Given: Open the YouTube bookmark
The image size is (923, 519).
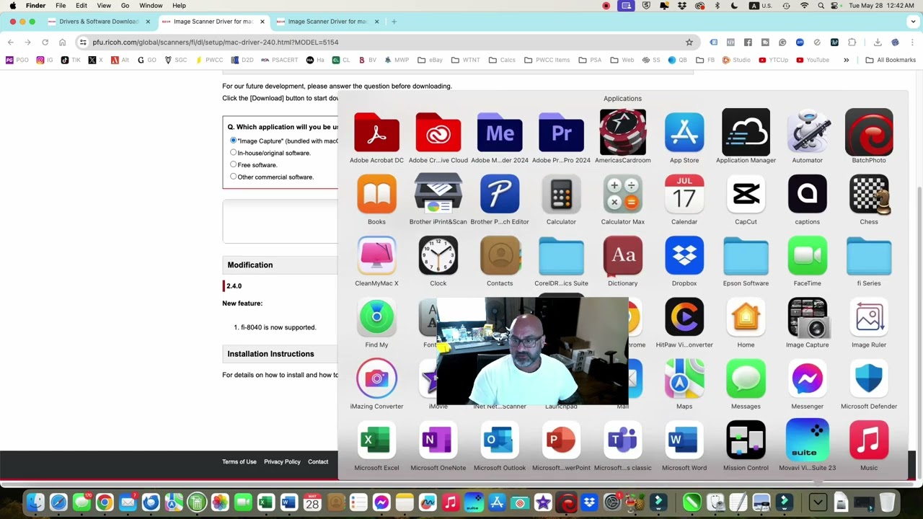Looking at the screenshot, I should point(813,60).
